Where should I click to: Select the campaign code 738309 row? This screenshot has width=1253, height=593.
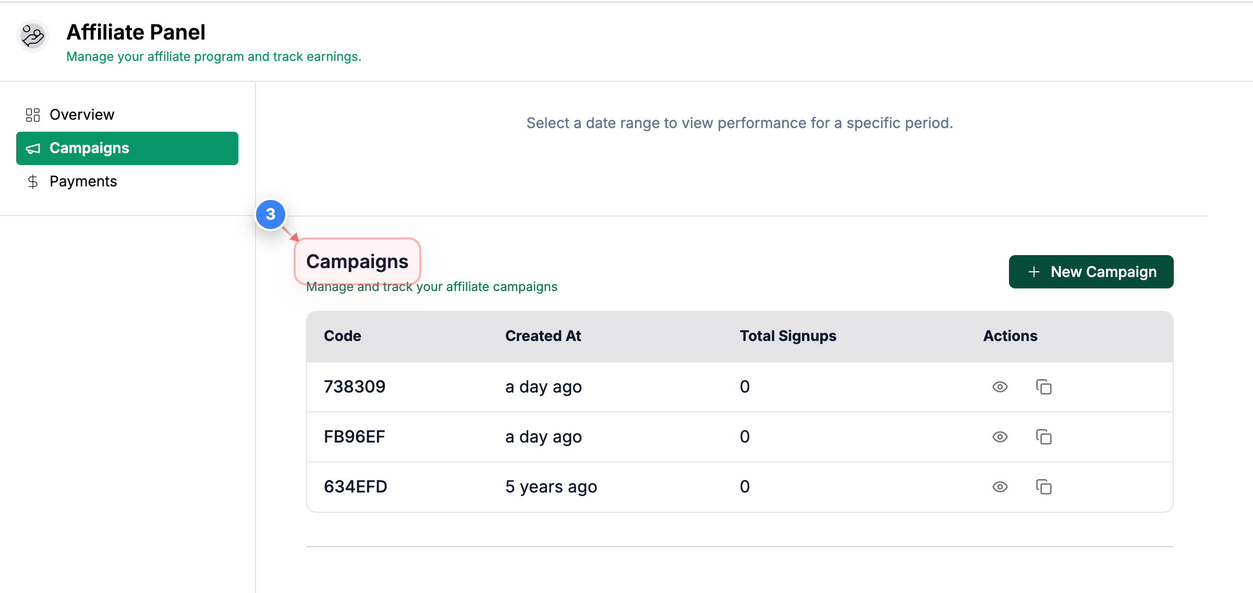tap(355, 387)
